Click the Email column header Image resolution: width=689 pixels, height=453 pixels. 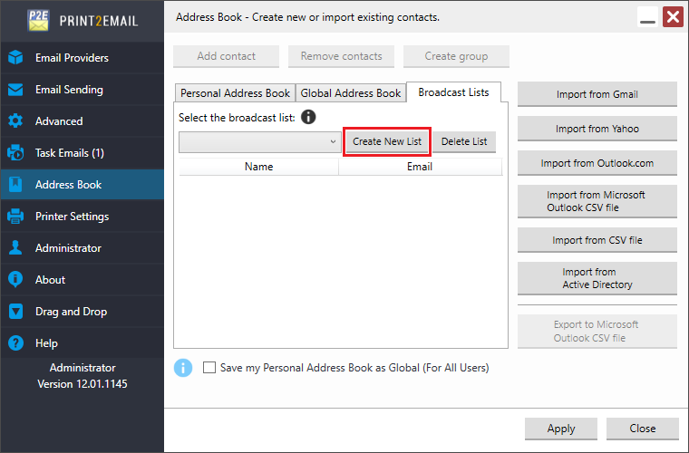pyautogui.click(x=420, y=167)
